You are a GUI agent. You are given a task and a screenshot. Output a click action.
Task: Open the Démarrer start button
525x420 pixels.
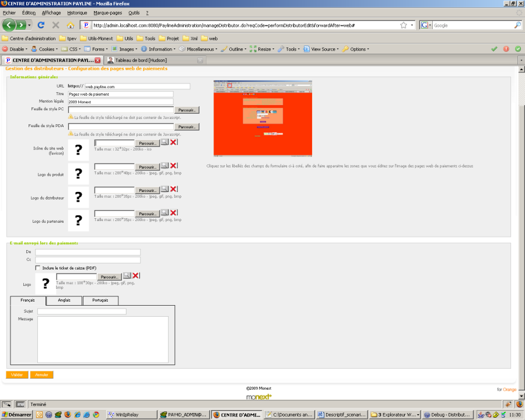16,415
